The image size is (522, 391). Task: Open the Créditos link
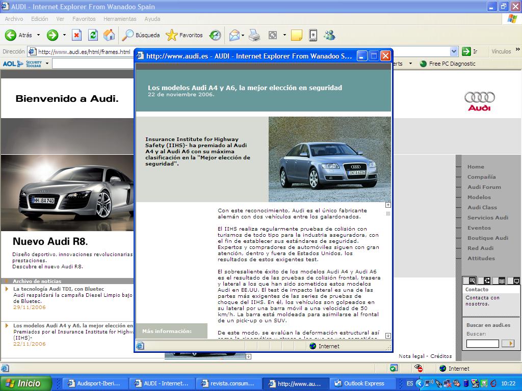point(441,356)
